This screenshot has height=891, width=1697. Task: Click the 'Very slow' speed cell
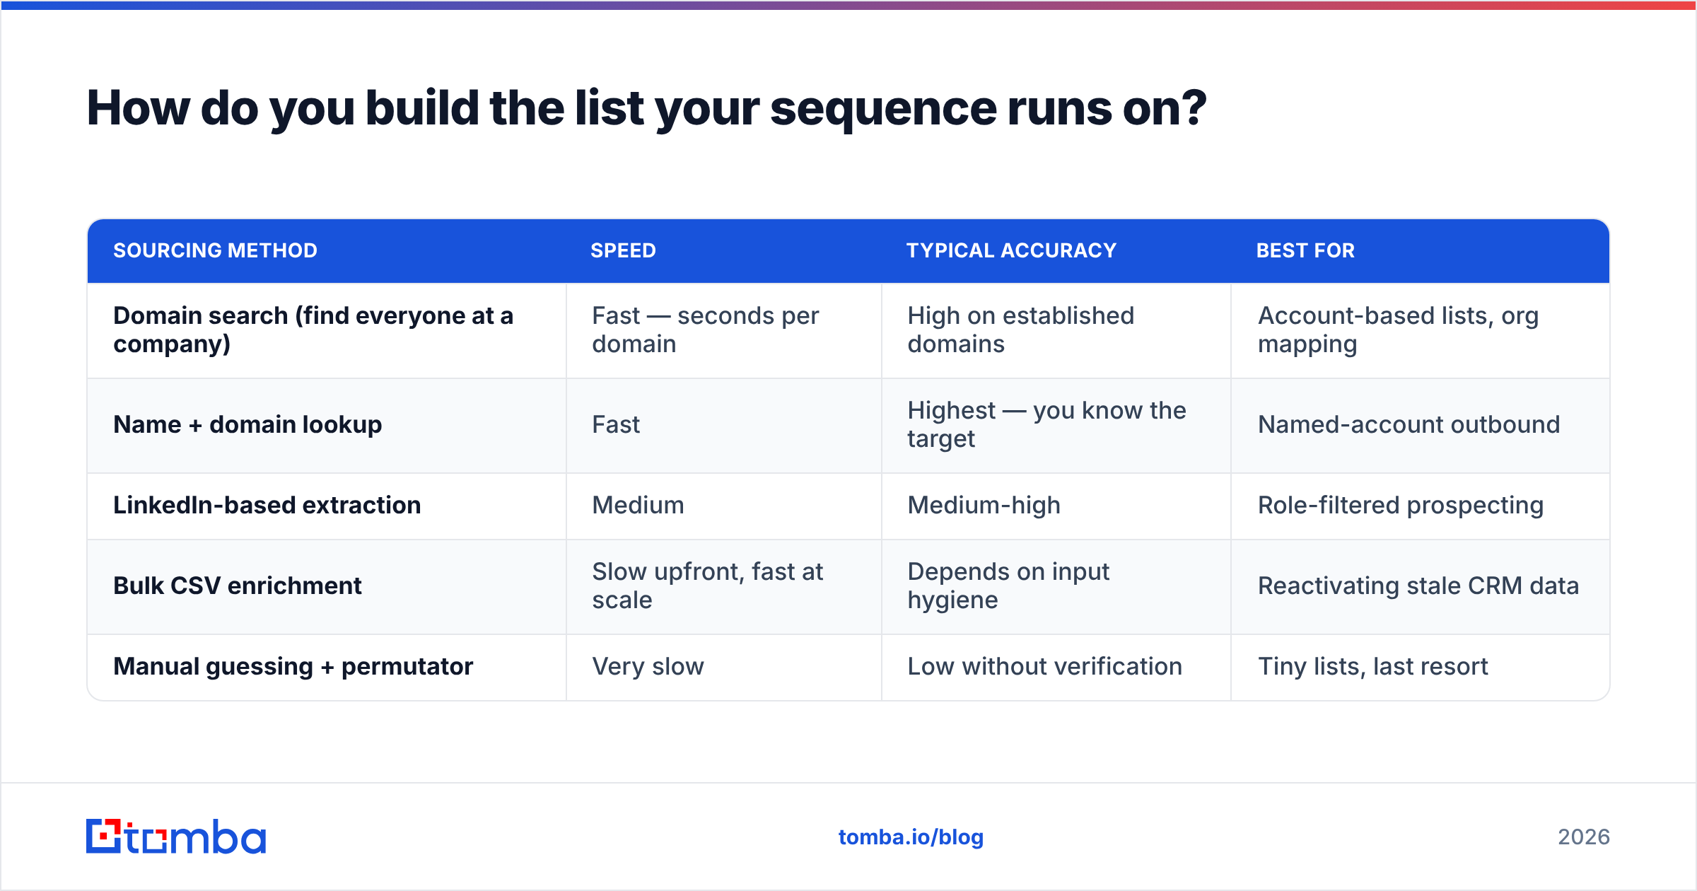[724, 668]
